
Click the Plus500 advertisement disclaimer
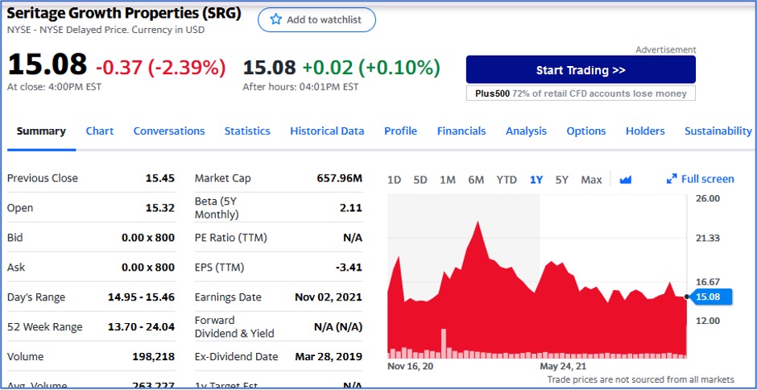[581, 93]
